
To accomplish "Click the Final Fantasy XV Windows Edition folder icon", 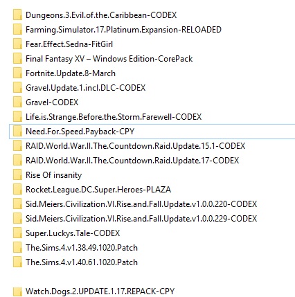I will (17, 59).
